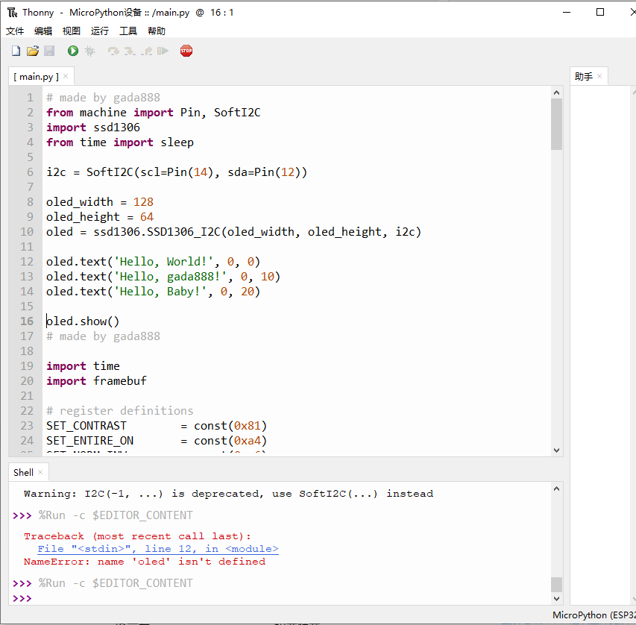Start debugging with the bug icon
The height and width of the screenshot is (625, 636).
coord(89,51)
